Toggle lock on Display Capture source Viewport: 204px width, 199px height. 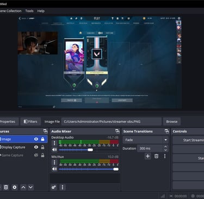point(42,147)
